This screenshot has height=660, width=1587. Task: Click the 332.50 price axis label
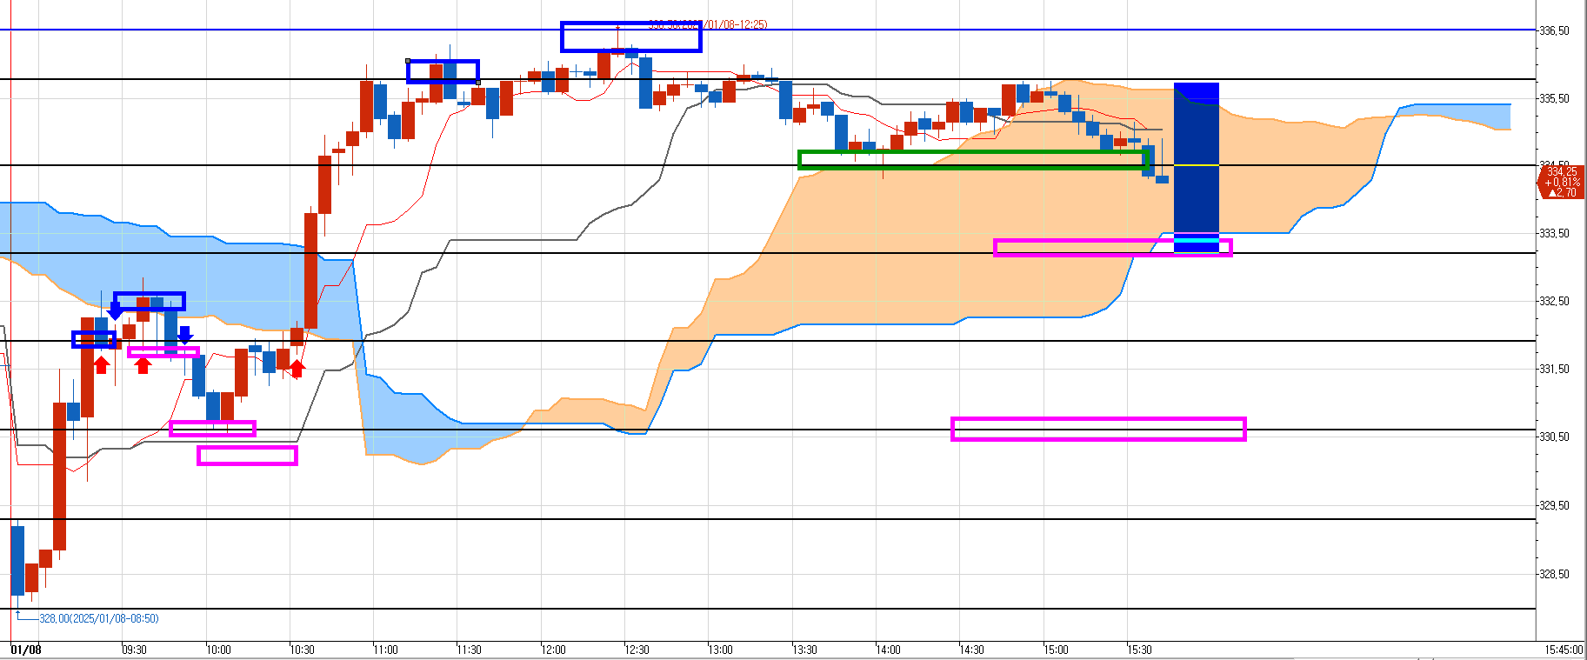pyautogui.click(x=1555, y=301)
